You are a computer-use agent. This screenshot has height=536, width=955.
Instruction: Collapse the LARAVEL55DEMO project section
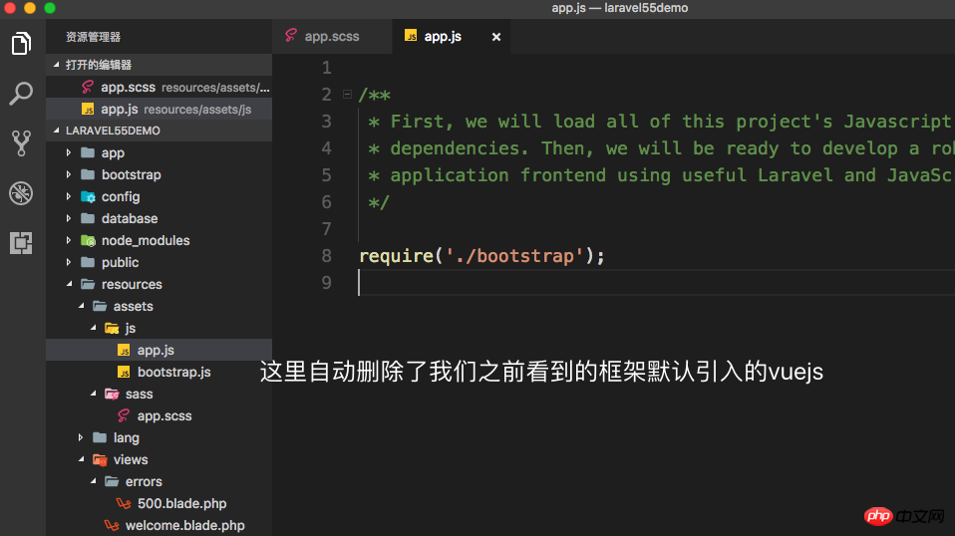57,131
